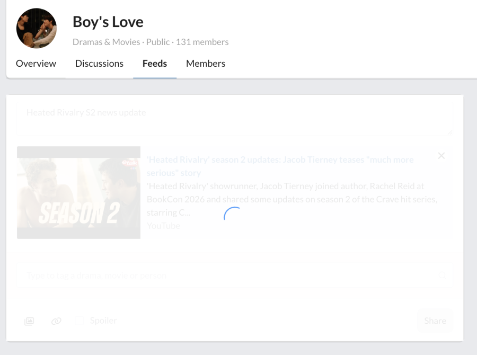This screenshot has height=355, width=477.
Task: Remove the link preview with X
Action: pos(441,156)
